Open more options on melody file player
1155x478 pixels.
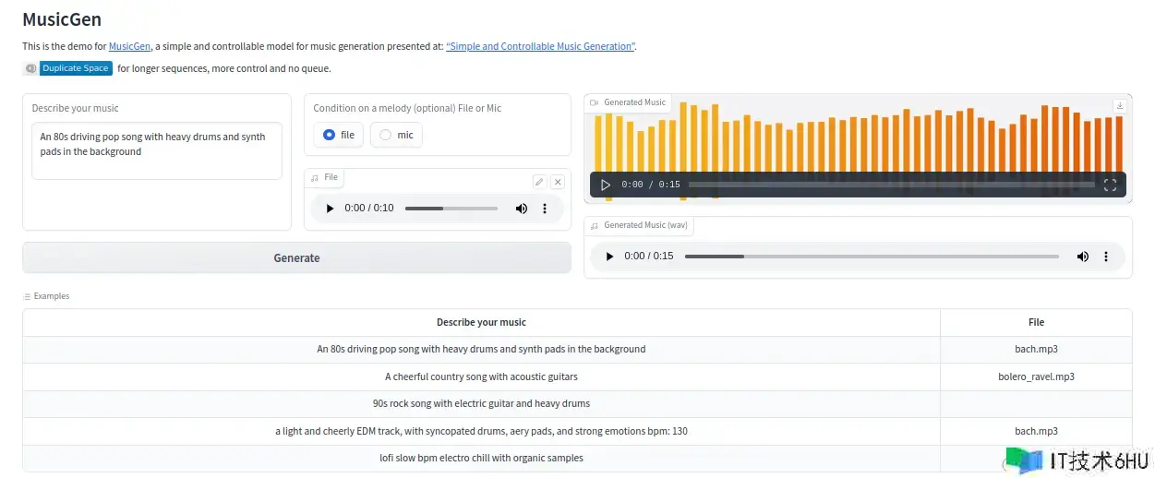(545, 209)
